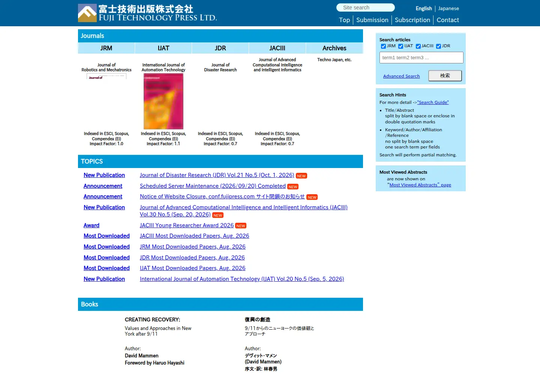Select the JDR journal tab
This screenshot has height=375, width=540.
click(220, 48)
